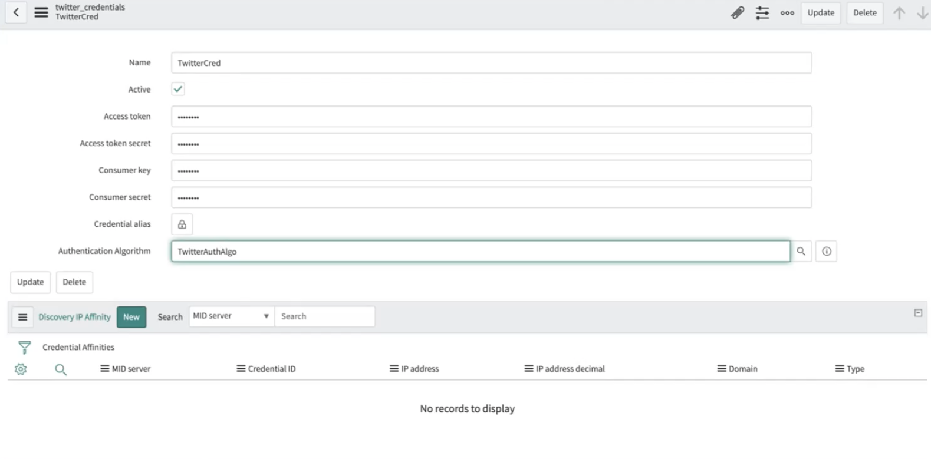931x459 pixels.
Task: Focus the Access token secret field
Action: coord(491,144)
